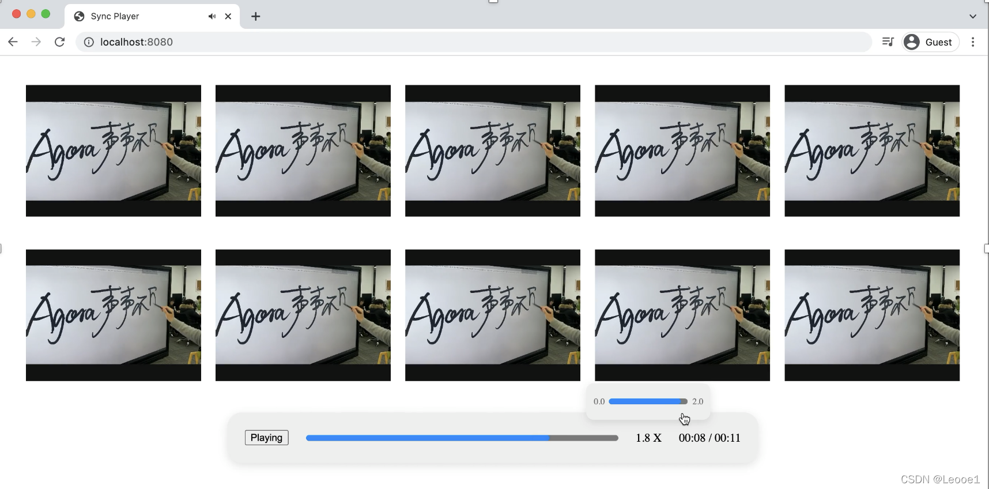Open the 1.8 X playback rate label
Viewport: 989px width, 489px height.
click(648, 438)
